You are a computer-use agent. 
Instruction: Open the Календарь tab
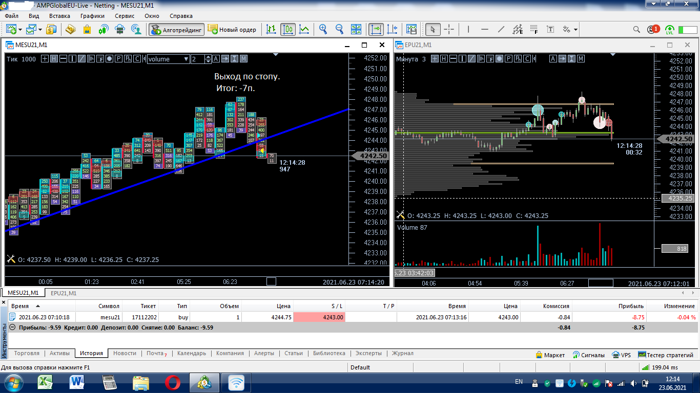click(191, 353)
